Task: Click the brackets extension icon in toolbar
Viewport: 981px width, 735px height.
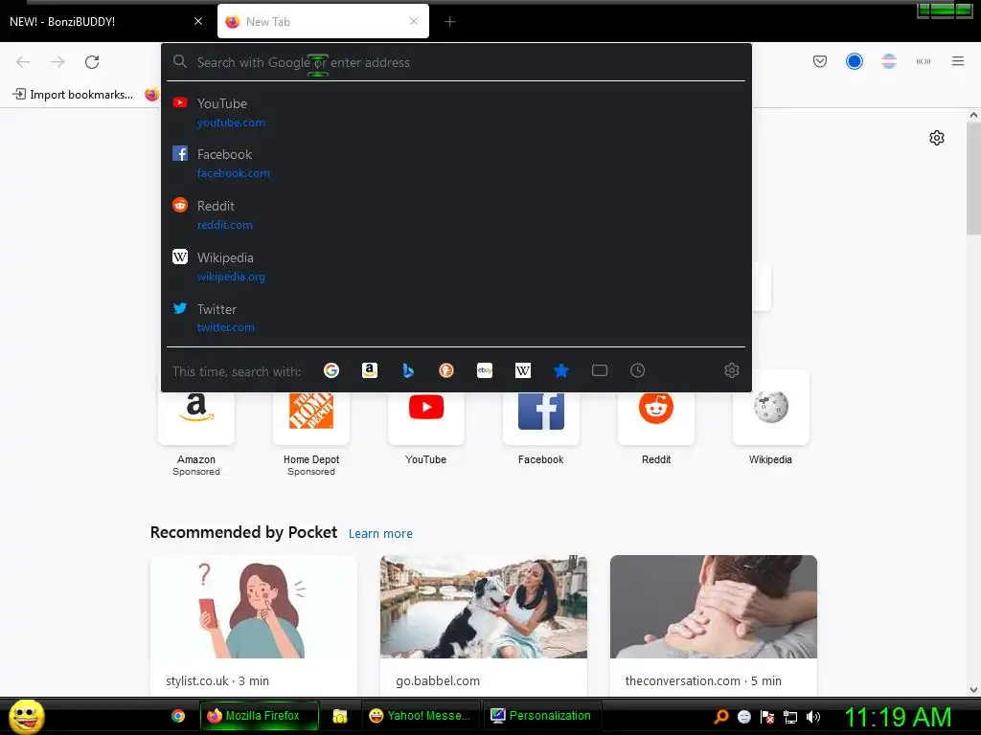Action: (923, 61)
